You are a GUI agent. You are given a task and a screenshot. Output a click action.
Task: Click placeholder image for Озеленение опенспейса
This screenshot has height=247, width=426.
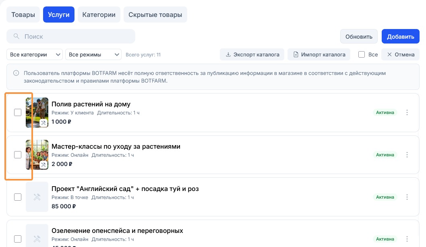(x=37, y=236)
